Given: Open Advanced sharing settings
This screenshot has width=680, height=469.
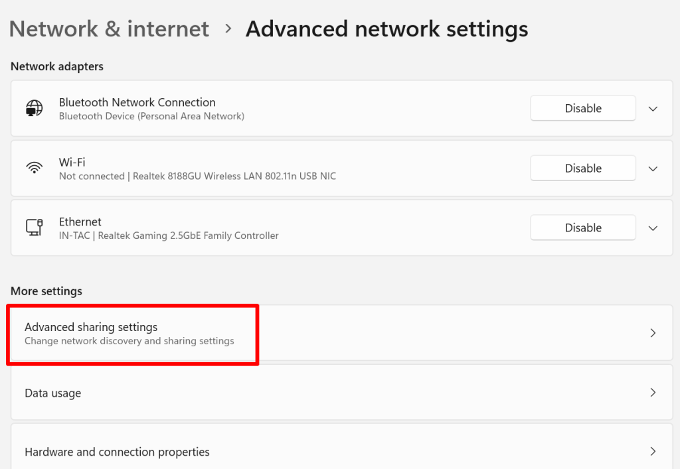Looking at the screenshot, I should pos(342,332).
